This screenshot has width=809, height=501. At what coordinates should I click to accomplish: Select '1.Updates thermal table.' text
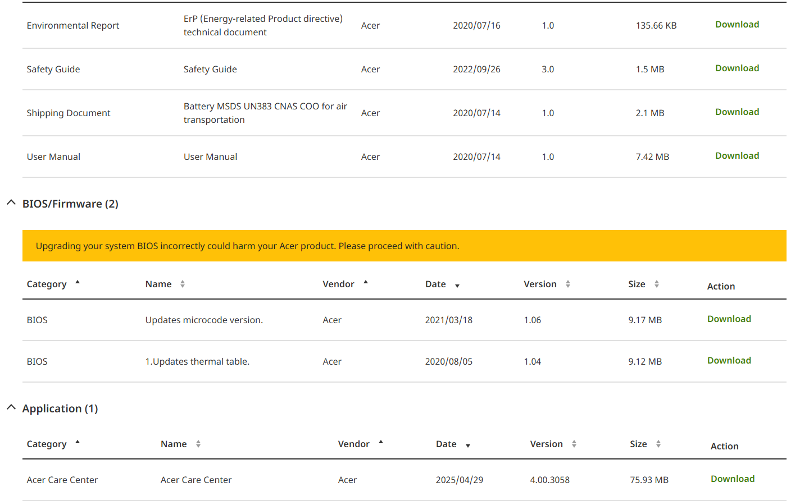pyautogui.click(x=197, y=362)
